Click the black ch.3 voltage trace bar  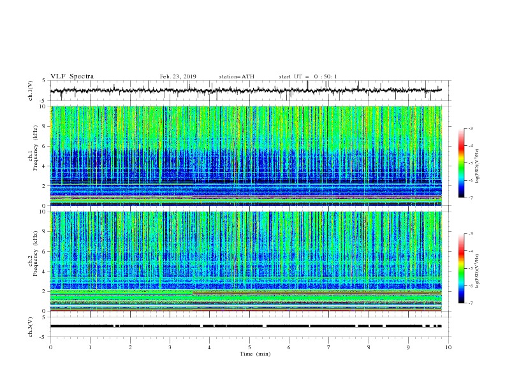pos(246,326)
